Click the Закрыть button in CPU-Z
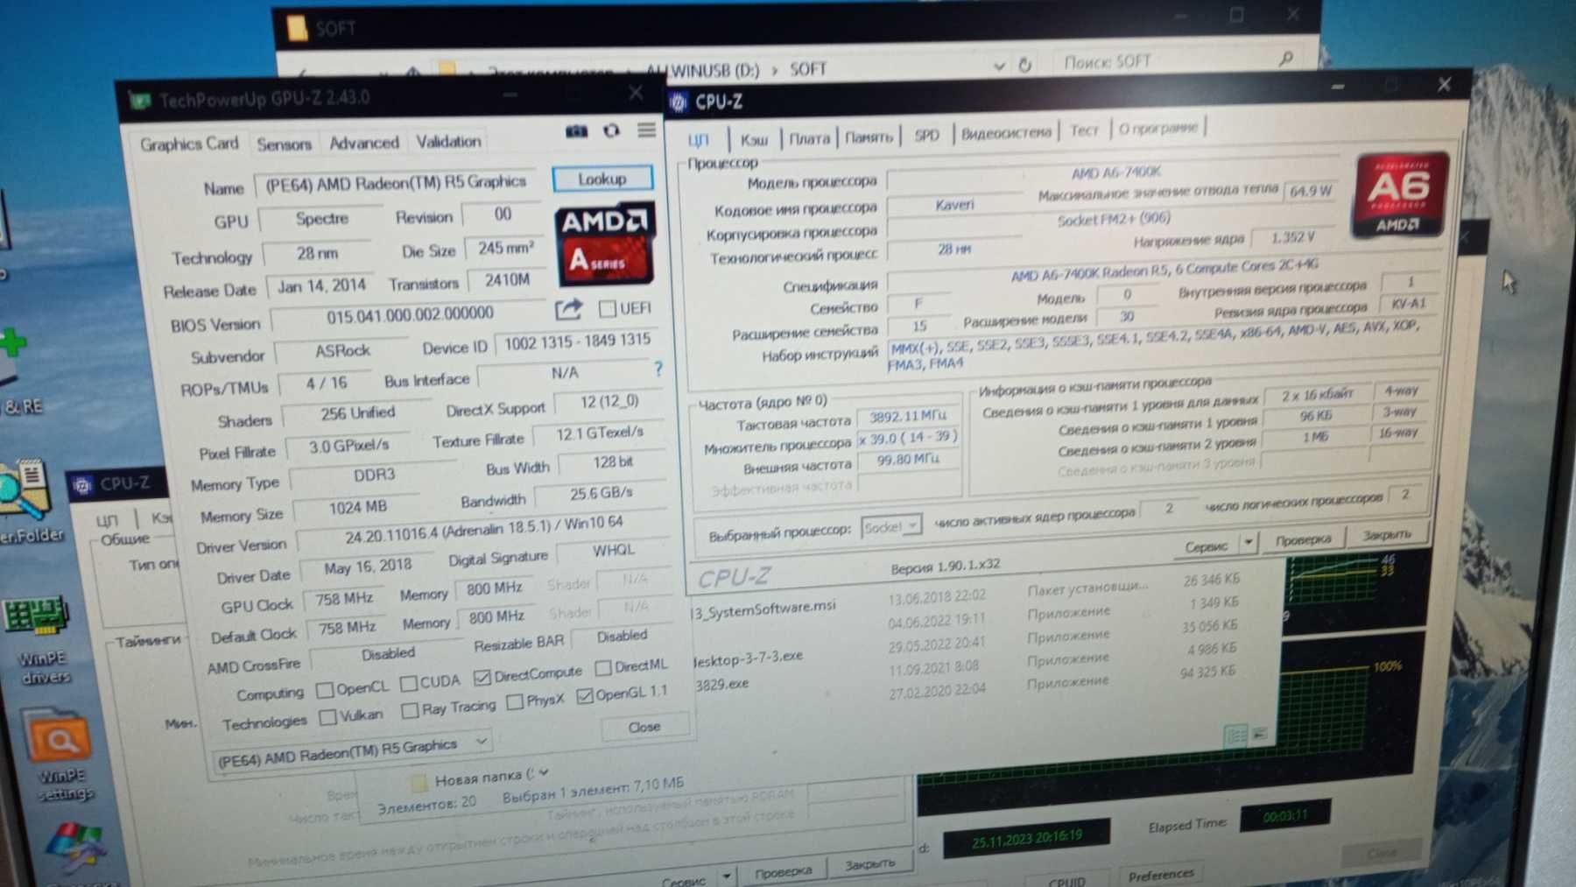Screen dimensions: 1576x887 click(1387, 534)
